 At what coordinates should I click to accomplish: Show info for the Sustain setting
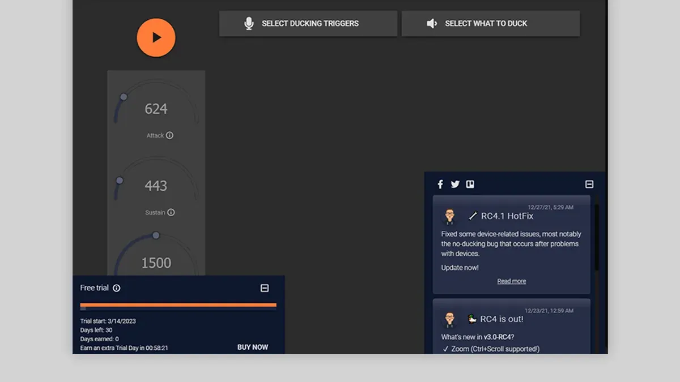171,212
